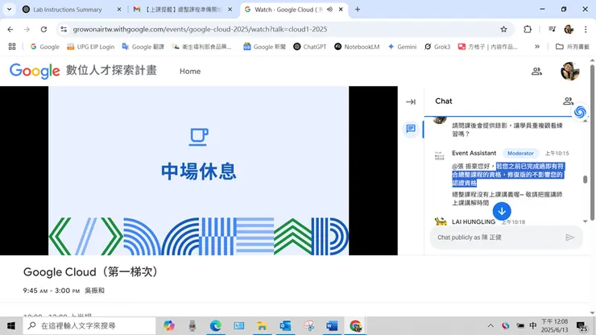Toggle the 中 input method indicator
This screenshot has height=335, width=596.
[x=532, y=326]
